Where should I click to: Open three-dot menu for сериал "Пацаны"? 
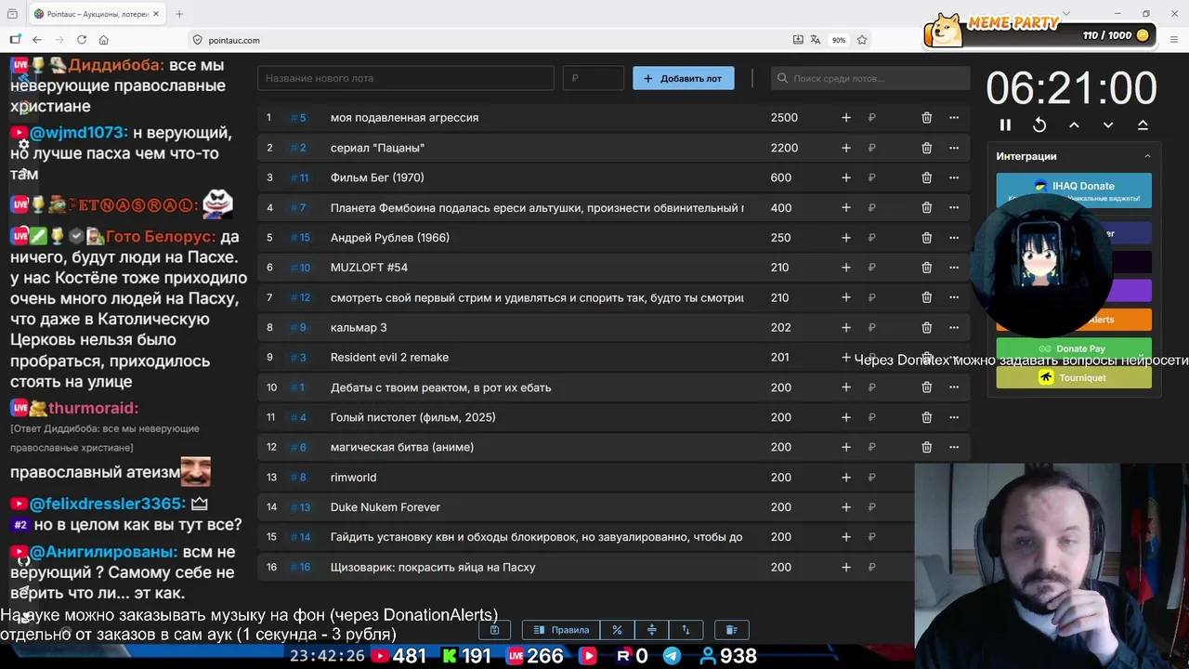953,148
